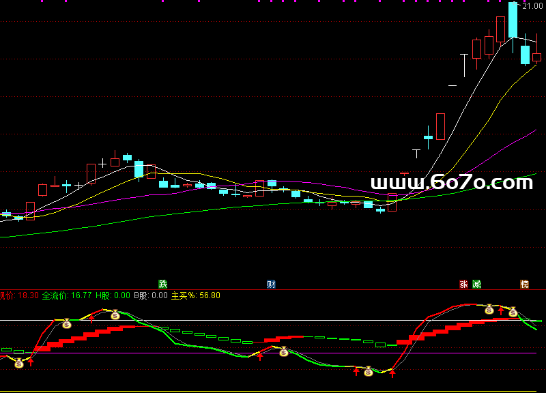Click the green 跌 event marker
546x393 pixels.
pyautogui.click(x=163, y=284)
